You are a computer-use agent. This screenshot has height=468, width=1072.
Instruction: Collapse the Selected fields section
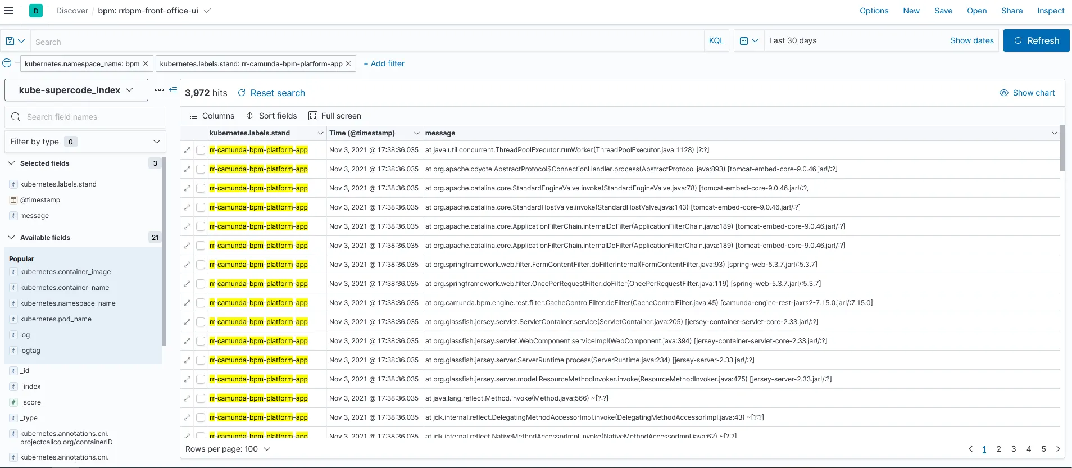point(11,163)
